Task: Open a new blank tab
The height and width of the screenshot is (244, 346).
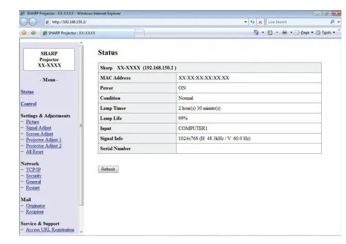Action: (x=140, y=34)
